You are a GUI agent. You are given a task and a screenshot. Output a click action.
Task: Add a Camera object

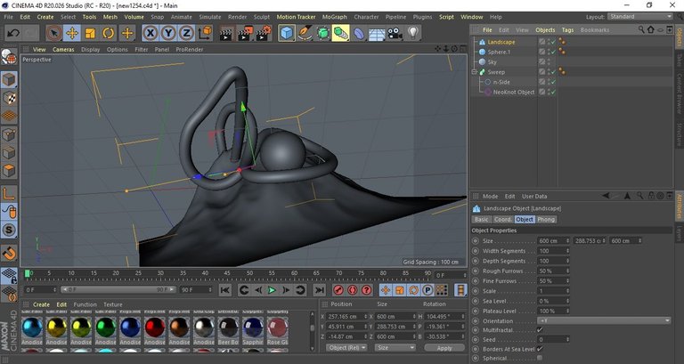pyautogui.click(x=395, y=33)
